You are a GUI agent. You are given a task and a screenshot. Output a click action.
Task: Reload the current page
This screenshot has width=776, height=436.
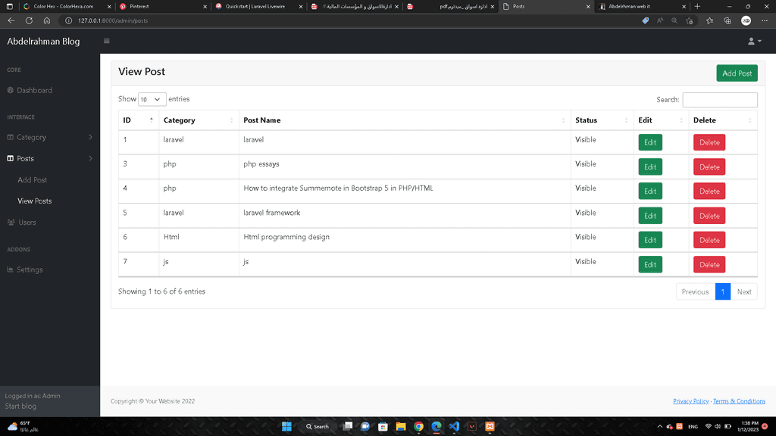click(30, 20)
